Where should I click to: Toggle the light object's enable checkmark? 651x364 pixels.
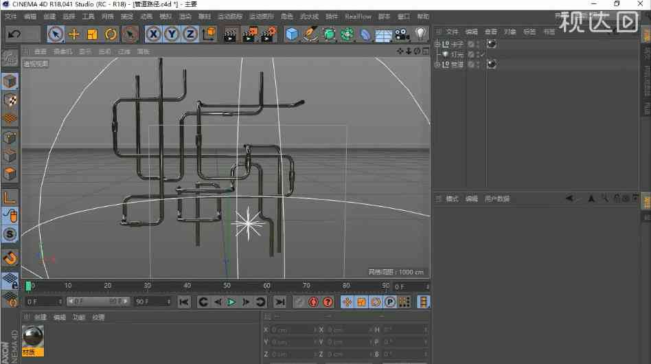click(x=483, y=54)
